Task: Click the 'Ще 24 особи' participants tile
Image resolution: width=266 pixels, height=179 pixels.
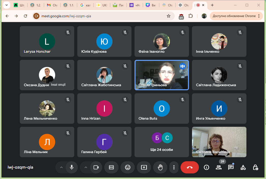Action: coord(162,142)
